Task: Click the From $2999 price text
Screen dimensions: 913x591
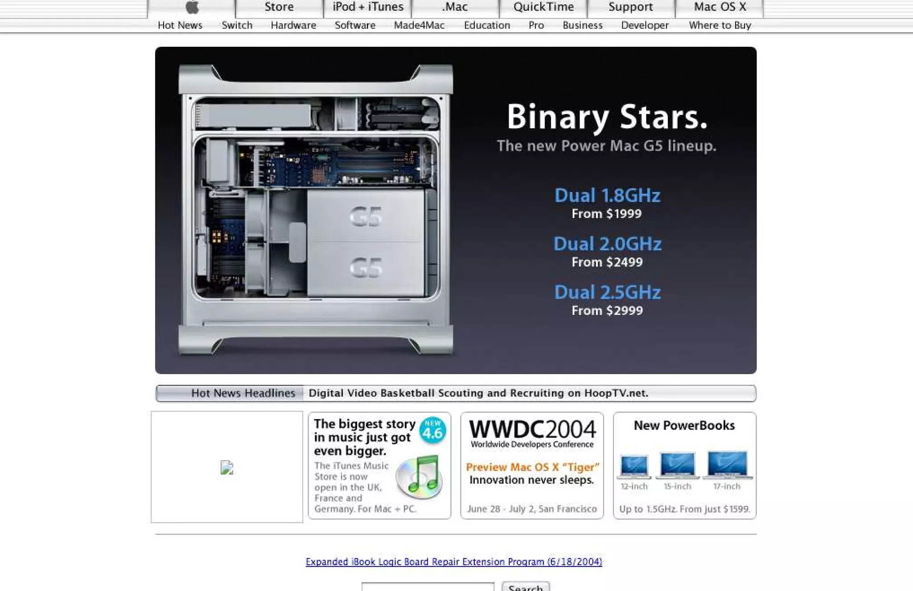Action: [x=607, y=310]
